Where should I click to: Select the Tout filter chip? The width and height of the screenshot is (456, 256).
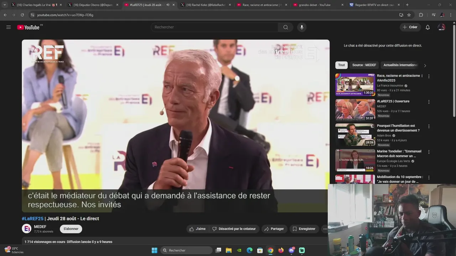[341, 65]
